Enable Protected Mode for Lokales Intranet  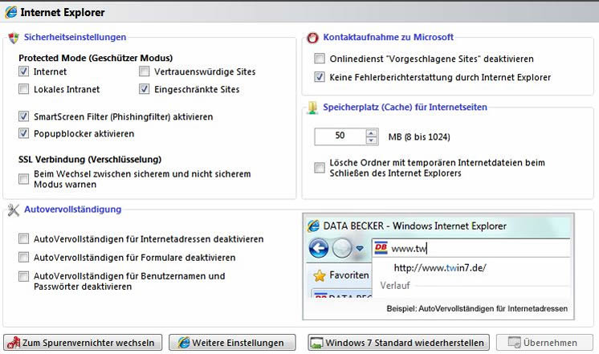pyautogui.click(x=23, y=89)
